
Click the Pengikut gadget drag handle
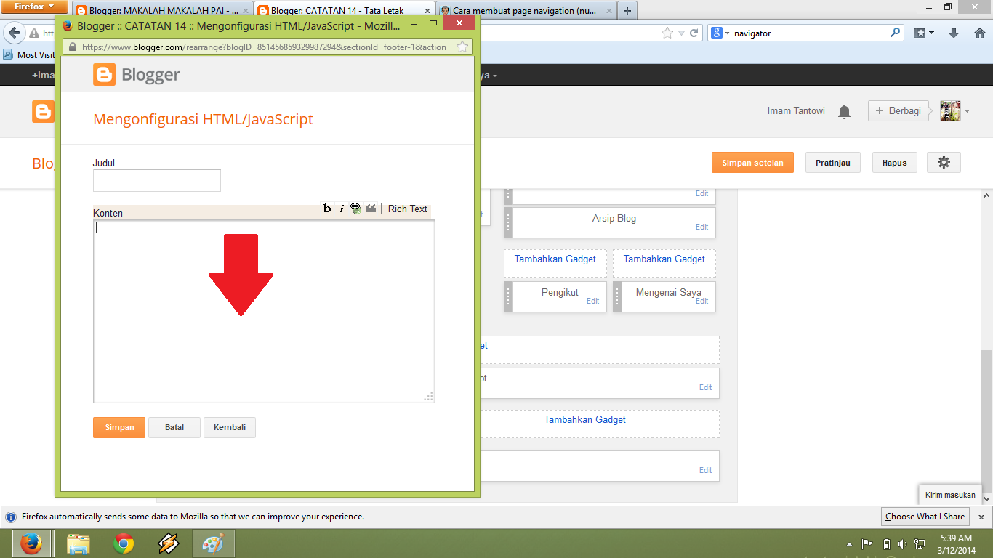click(x=508, y=296)
